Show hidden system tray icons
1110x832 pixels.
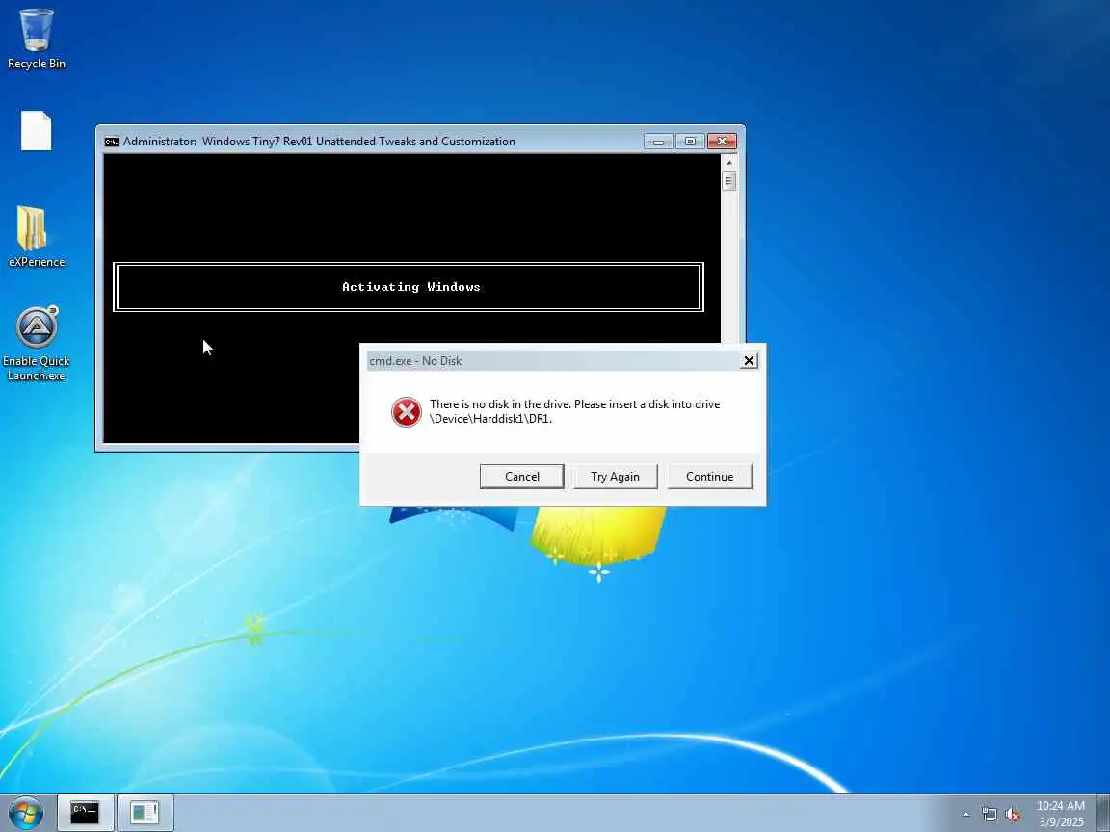(x=965, y=815)
